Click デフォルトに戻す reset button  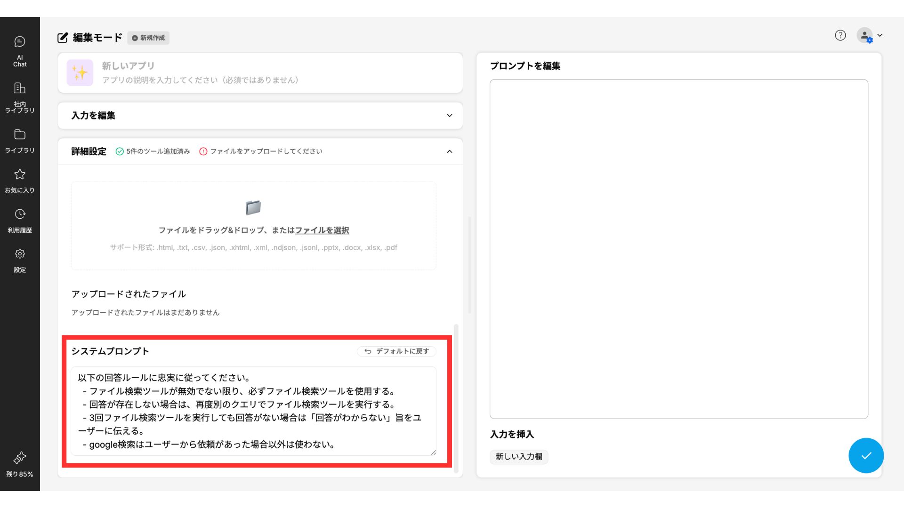396,351
